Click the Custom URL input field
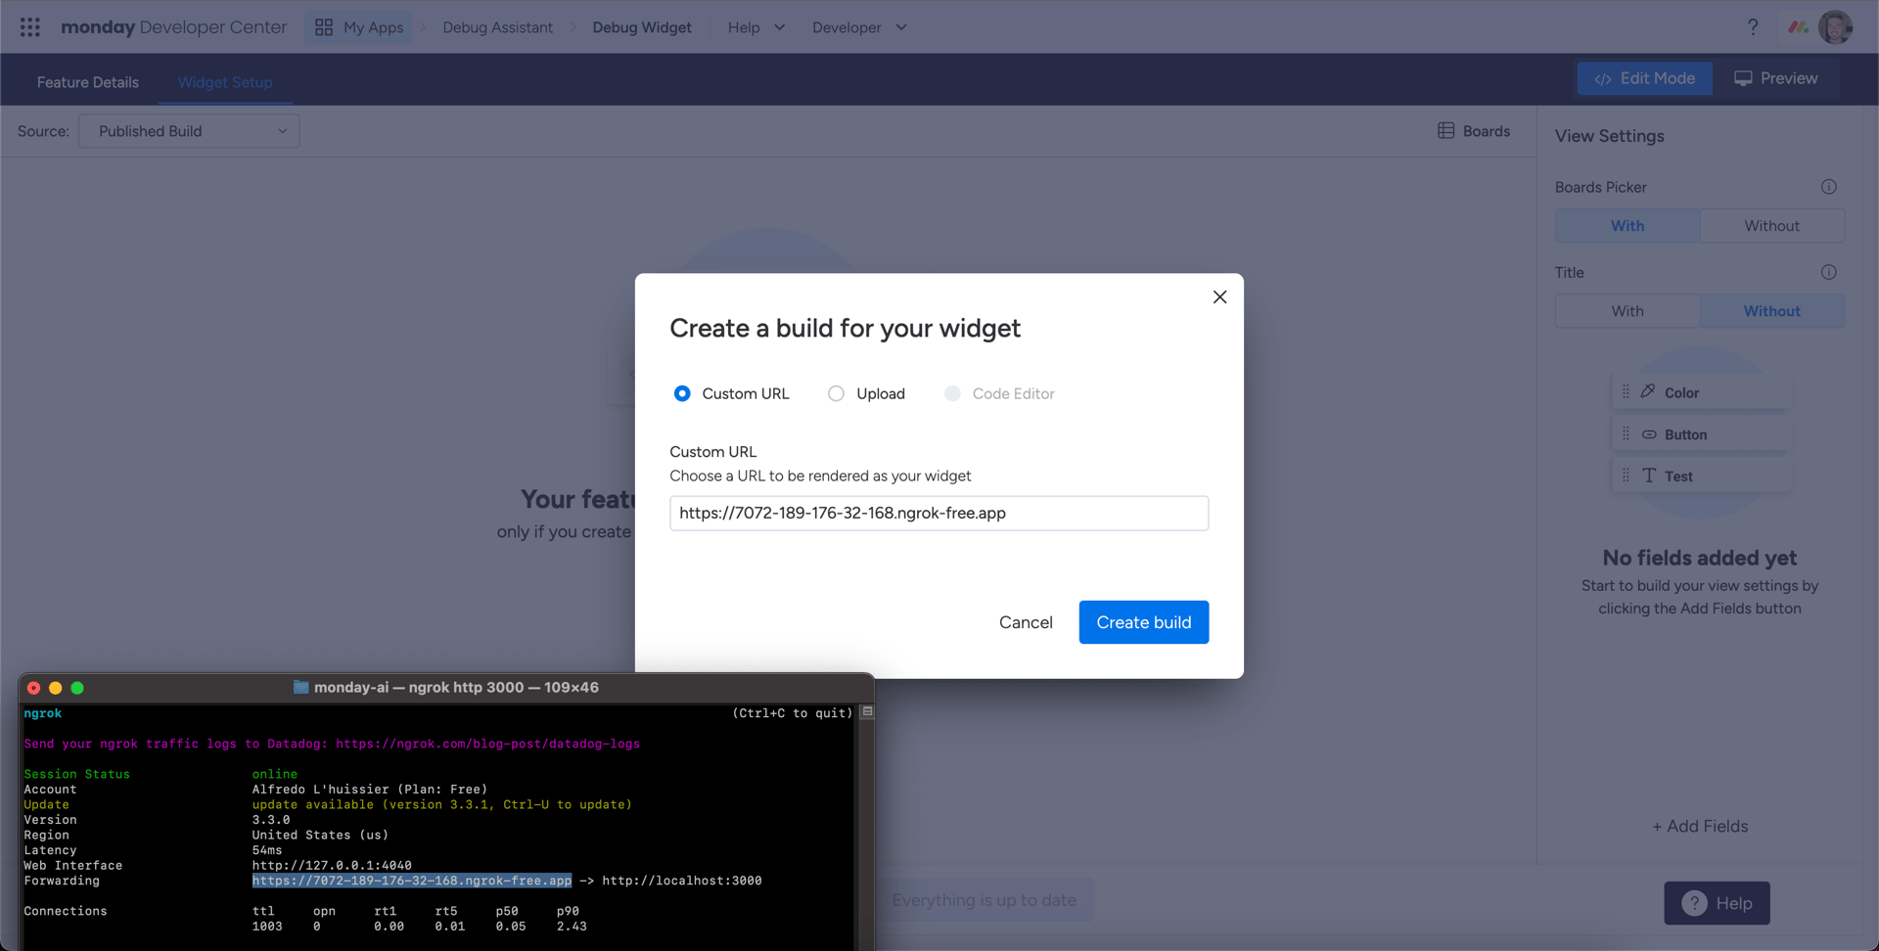This screenshot has height=951, width=1879. tap(939, 513)
